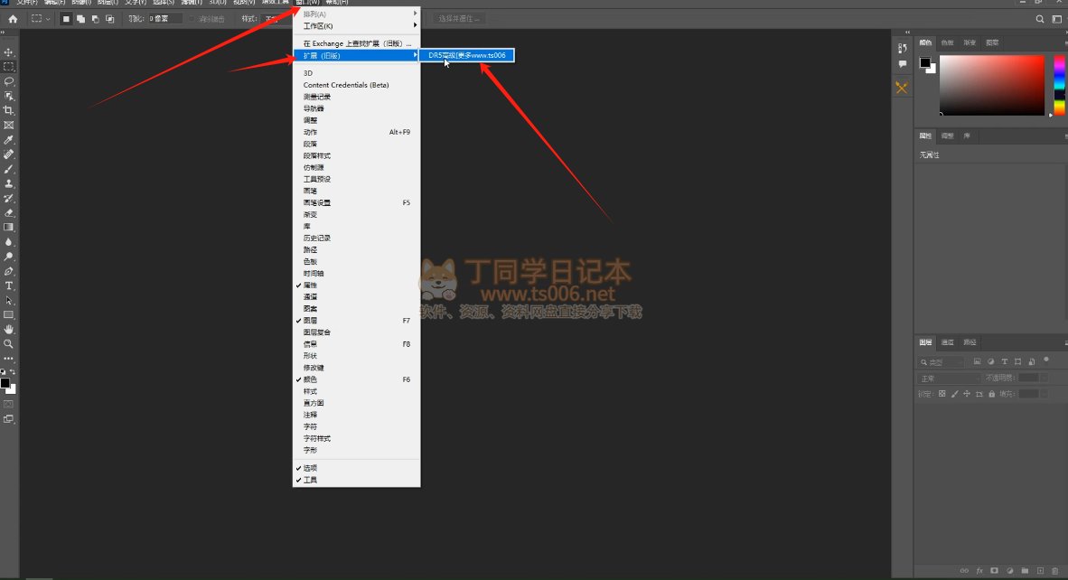Pick the Crop tool

coord(9,110)
